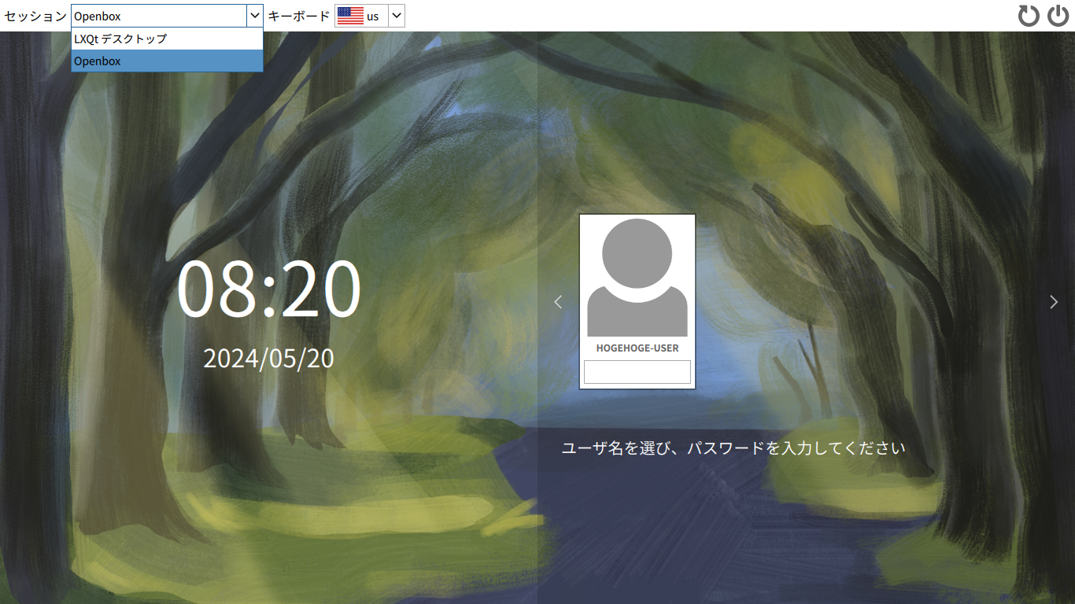Open the keyboard layout dropdown arrow
Image resolution: width=1075 pixels, height=604 pixels.
coord(397,16)
